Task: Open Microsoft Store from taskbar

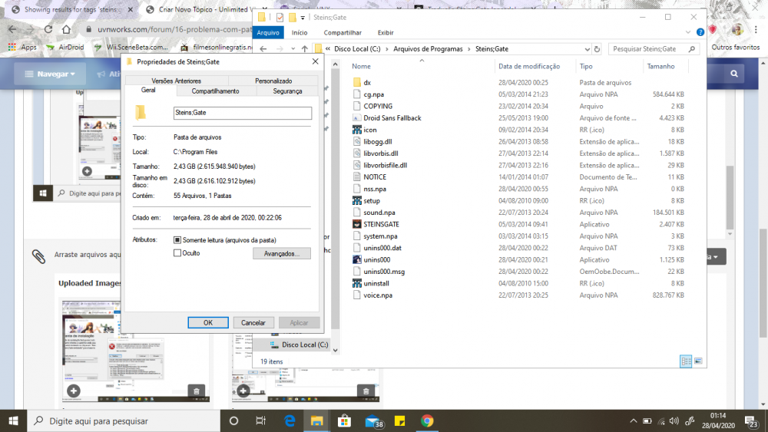Action: [344, 420]
